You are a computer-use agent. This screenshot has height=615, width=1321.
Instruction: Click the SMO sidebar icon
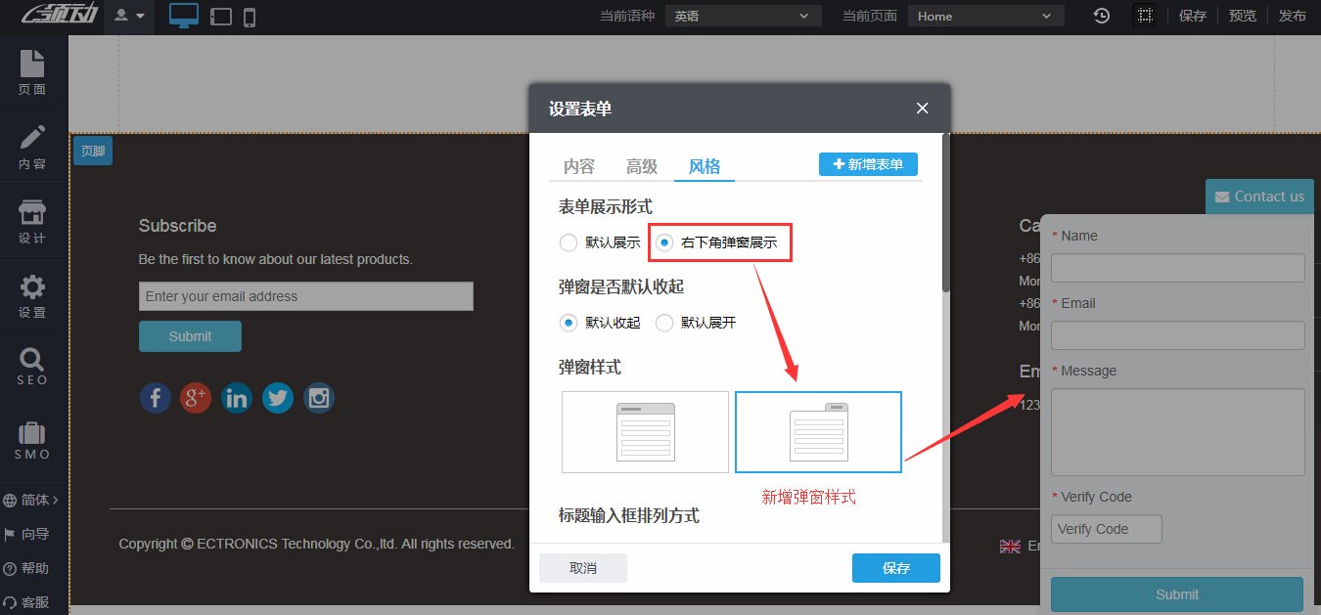click(32, 440)
